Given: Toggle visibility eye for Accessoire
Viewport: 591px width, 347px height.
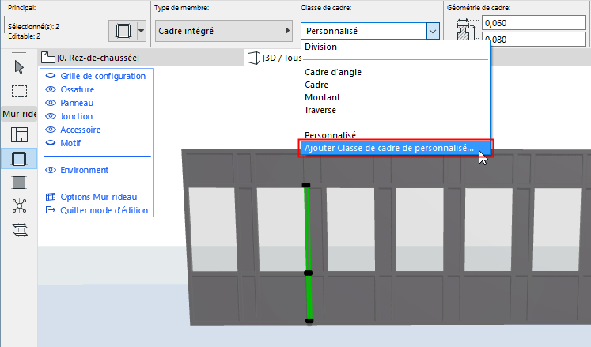Looking at the screenshot, I should point(51,130).
